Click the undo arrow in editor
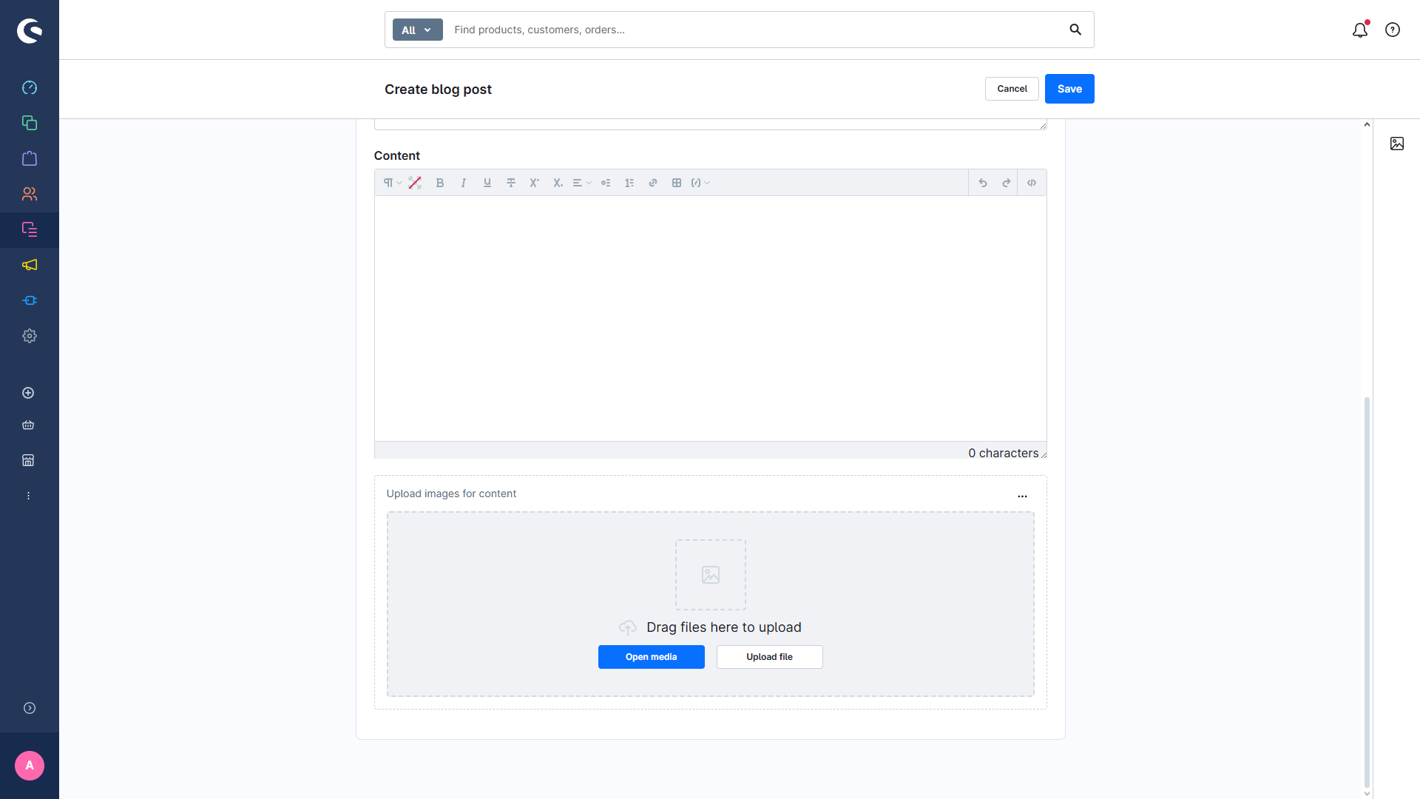 coord(983,183)
